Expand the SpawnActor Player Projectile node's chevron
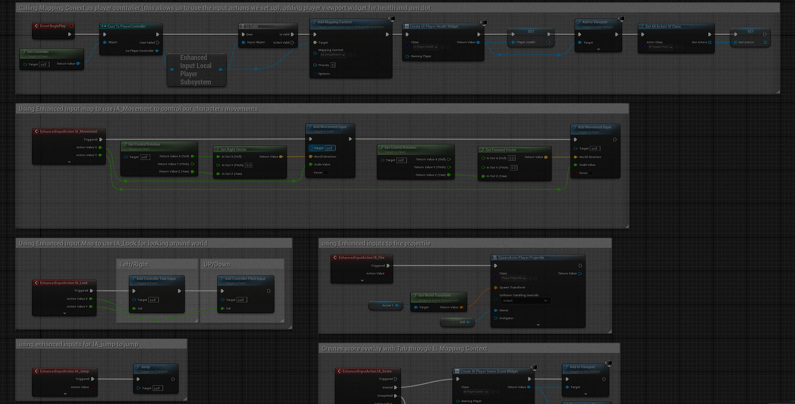 [538, 325]
